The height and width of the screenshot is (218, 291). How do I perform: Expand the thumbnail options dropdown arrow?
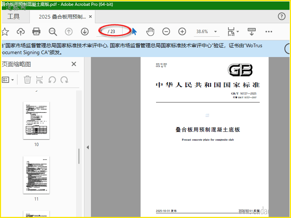[13, 80]
